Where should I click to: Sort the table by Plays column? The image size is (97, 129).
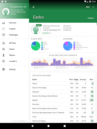tap(76, 79)
